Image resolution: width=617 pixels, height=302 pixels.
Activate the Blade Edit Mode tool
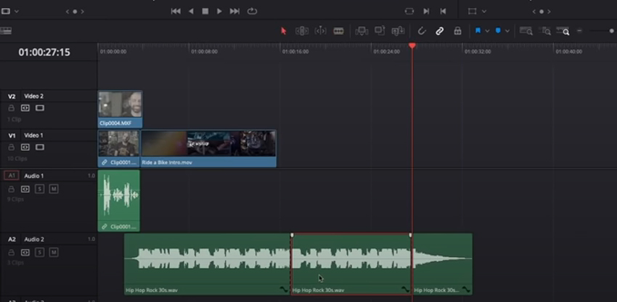coord(338,31)
